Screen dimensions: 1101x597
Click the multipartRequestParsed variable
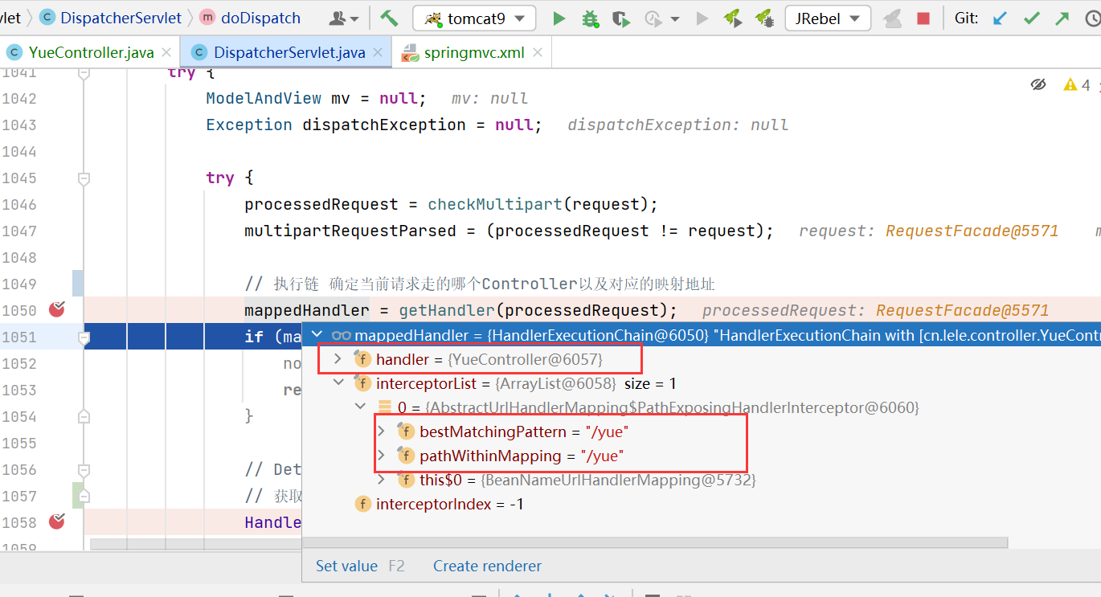tap(350, 231)
